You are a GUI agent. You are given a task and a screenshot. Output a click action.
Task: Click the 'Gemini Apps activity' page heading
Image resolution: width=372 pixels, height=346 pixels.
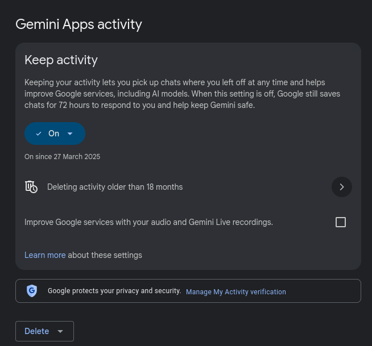pos(78,24)
